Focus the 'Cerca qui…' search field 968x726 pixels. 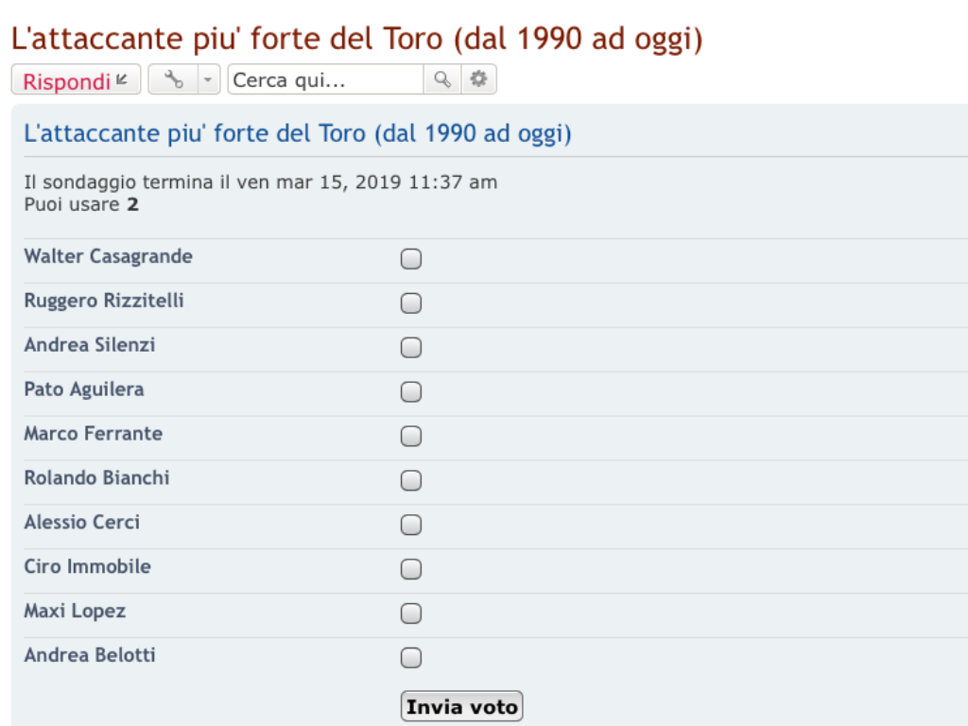coord(325,79)
